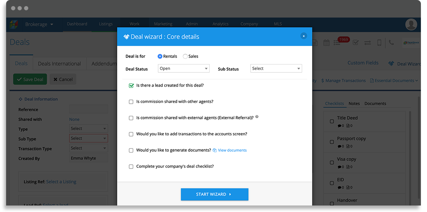Open the Deal Status dropdown showing Open
The height and width of the screenshot is (212, 427).
(x=184, y=69)
